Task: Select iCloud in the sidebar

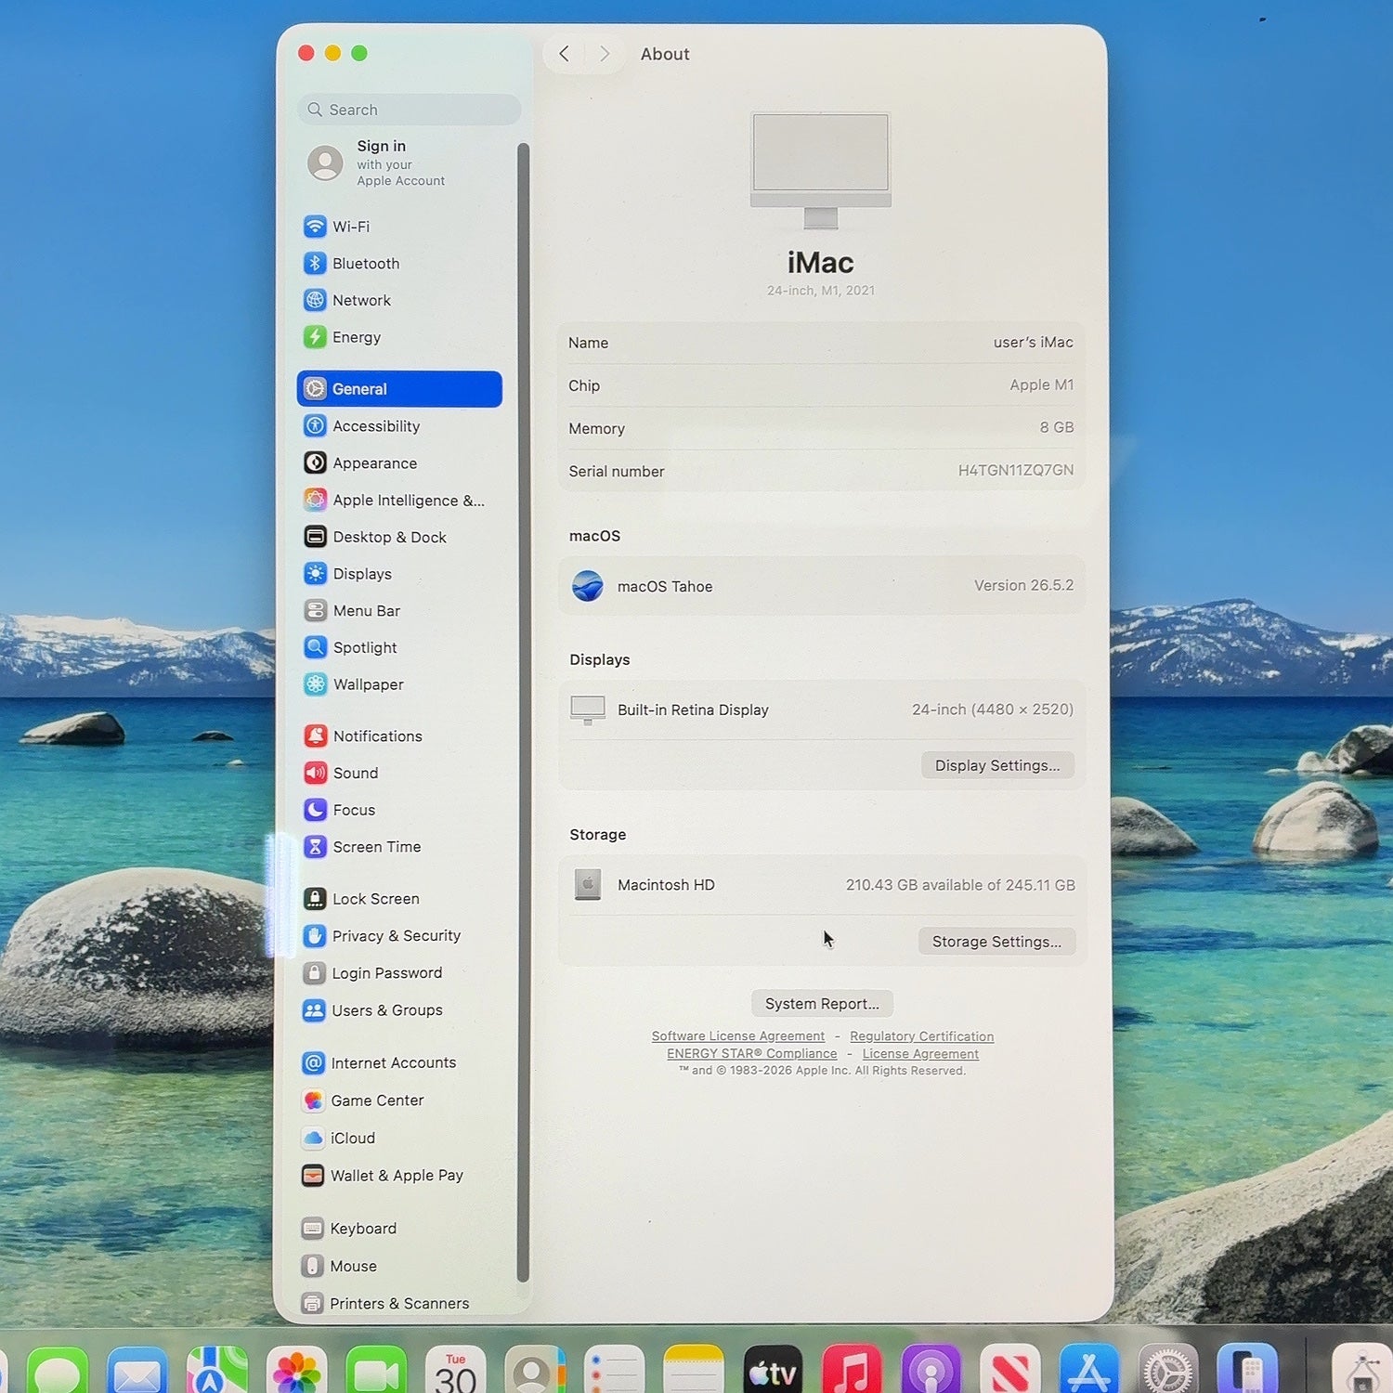Action: click(399, 1138)
